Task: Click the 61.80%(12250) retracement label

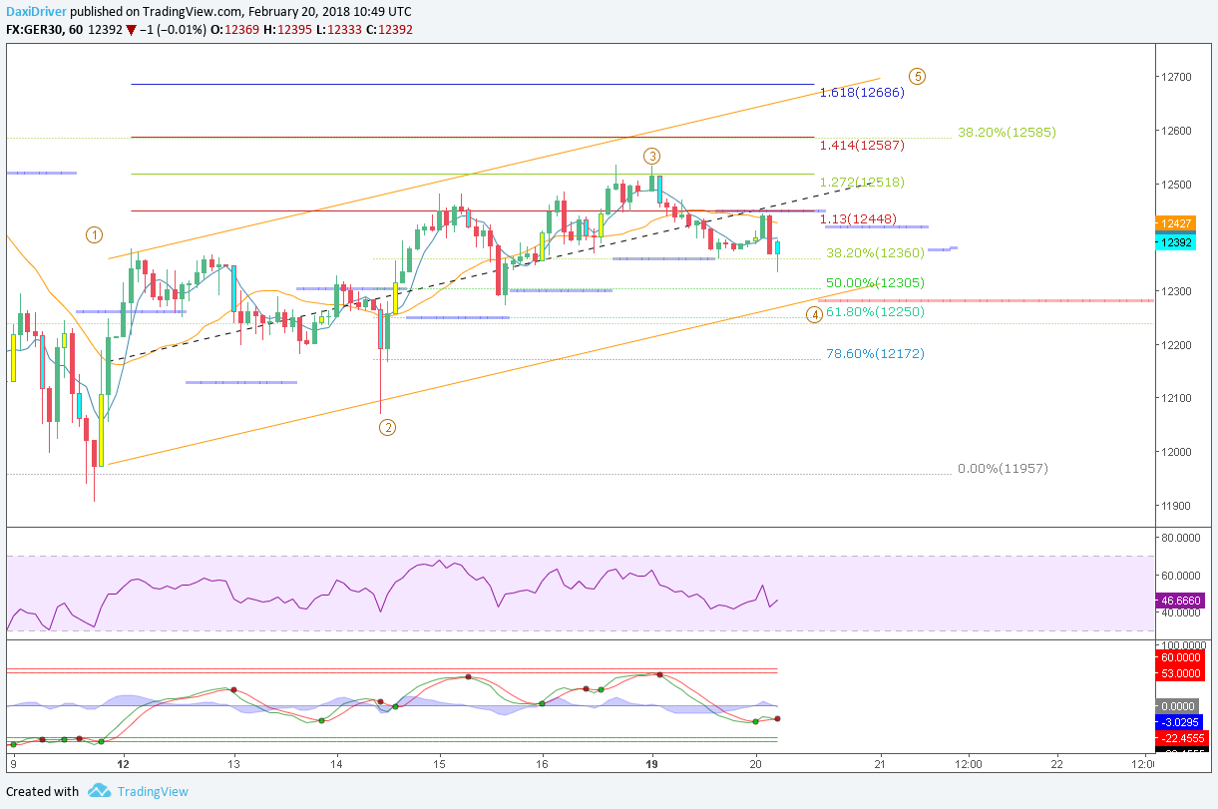Action: [x=875, y=312]
